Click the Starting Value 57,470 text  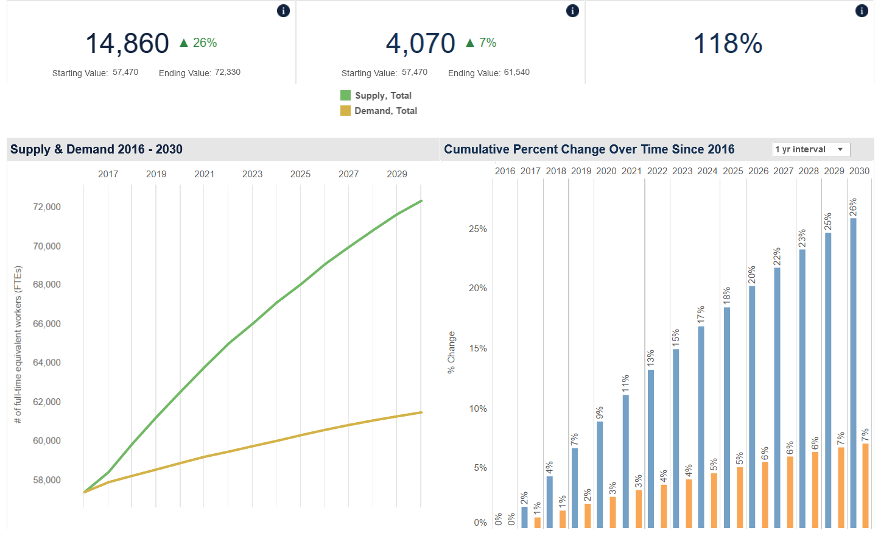click(x=96, y=72)
